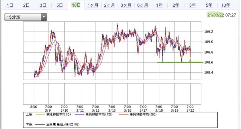
Task: Select the 5日 period tab
Action: (60, 5)
